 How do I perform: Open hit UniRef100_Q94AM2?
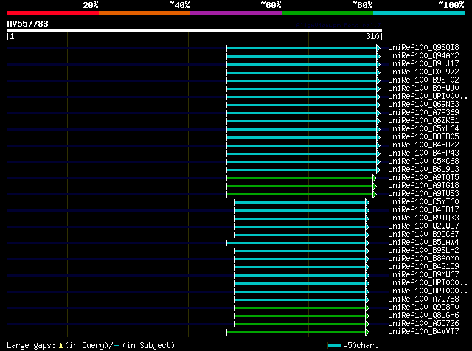(423, 56)
